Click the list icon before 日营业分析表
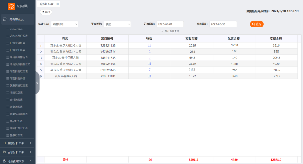The image size is (303, 164). pyautogui.click(x=7, y=43)
